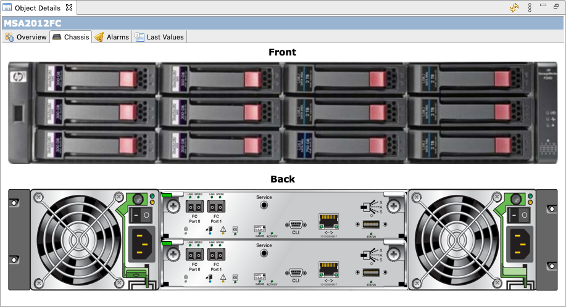
Task: Click the MSA2012FC object title
Action: (x=33, y=23)
